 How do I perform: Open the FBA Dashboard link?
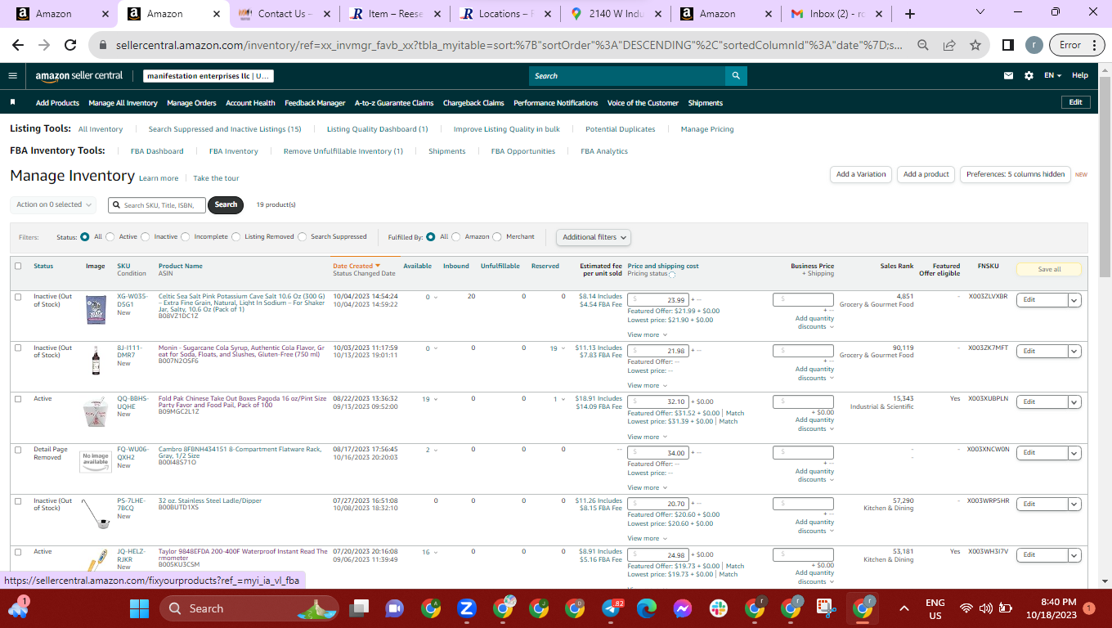coord(157,151)
